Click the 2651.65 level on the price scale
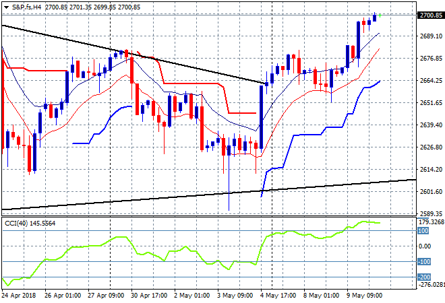445x303 pixels. [x=429, y=103]
